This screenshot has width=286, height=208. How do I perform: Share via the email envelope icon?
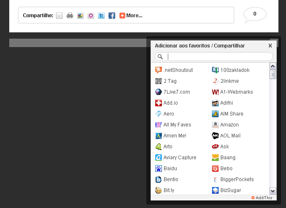59,16
